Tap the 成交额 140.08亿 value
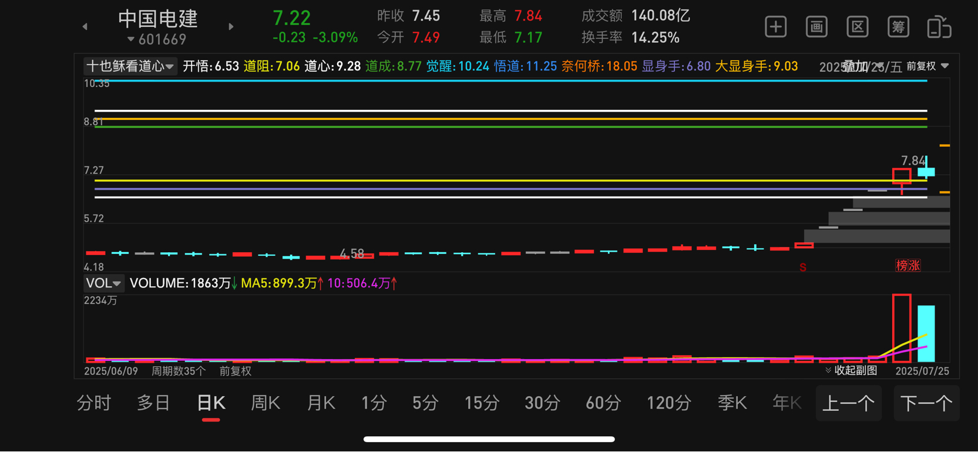978x452 pixels. point(660,16)
